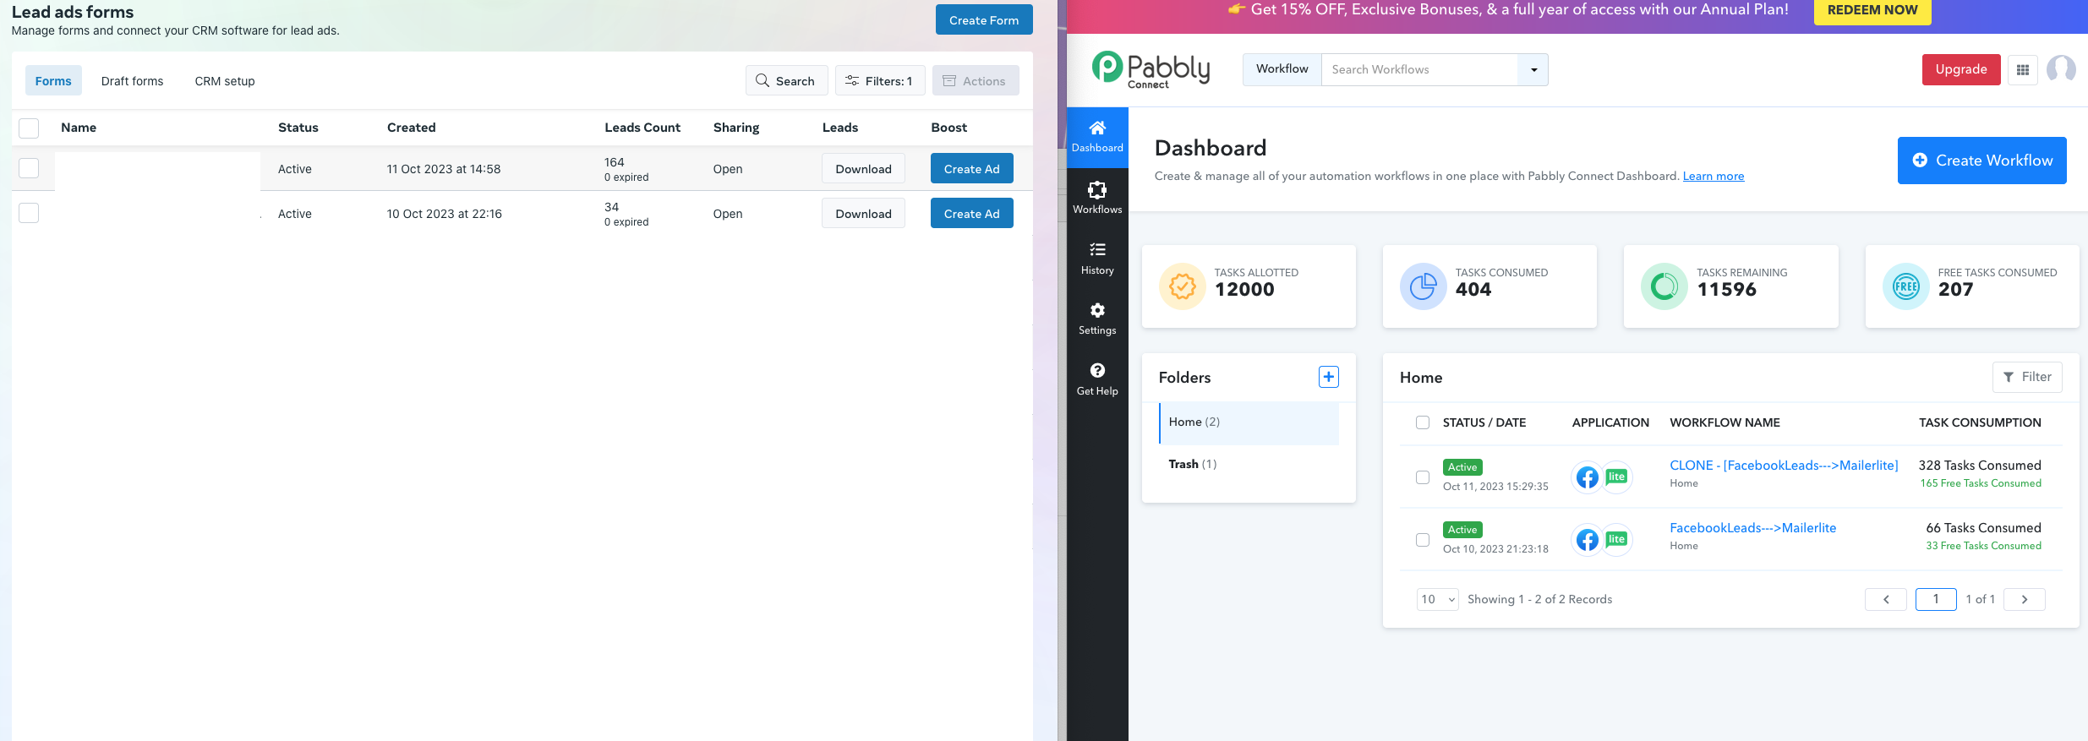Switch to the Forms tab
Image resolution: width=2088 pixels, height=741 pixels.
click(53, 81)
